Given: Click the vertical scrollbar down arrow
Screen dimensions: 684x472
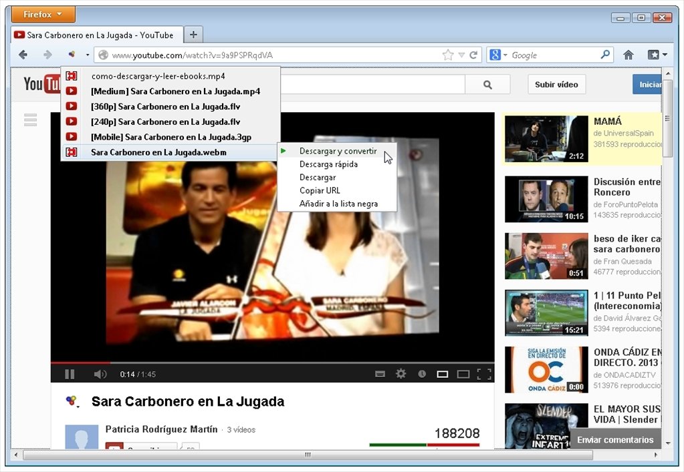Looking at the screenshot, I should [667, 444].
